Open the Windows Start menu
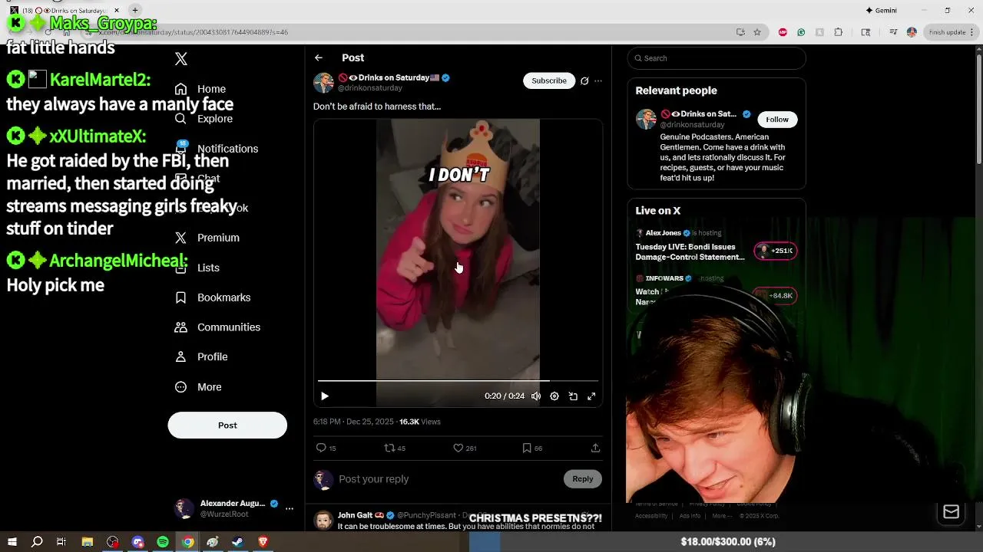The height and width of the screenshot is (552, 983). (12, 542)
